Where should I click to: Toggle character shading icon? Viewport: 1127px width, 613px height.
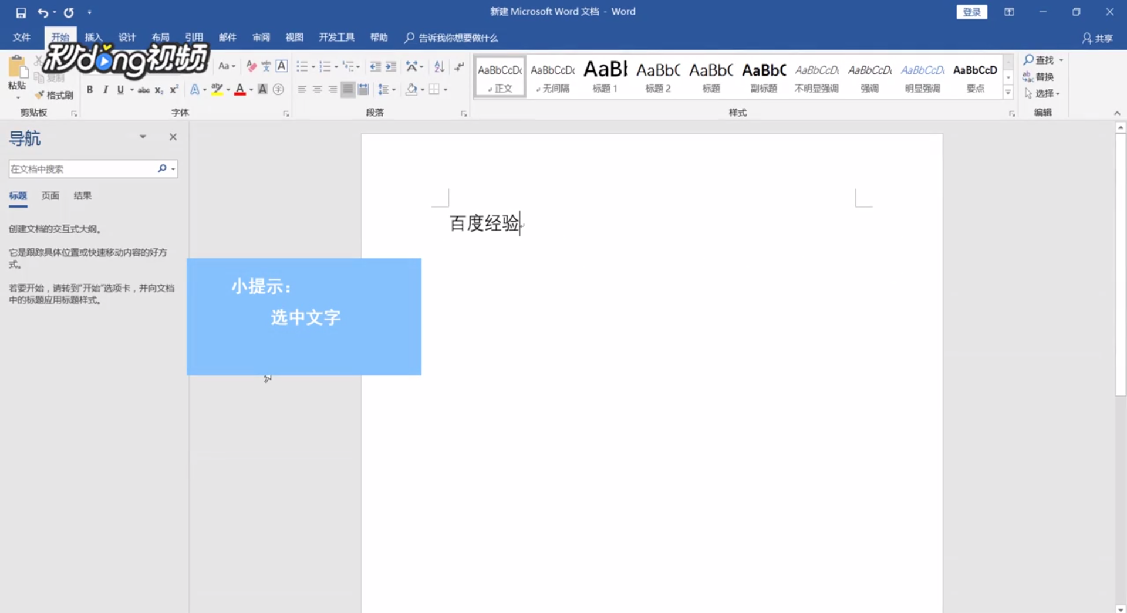pos(263,90)
